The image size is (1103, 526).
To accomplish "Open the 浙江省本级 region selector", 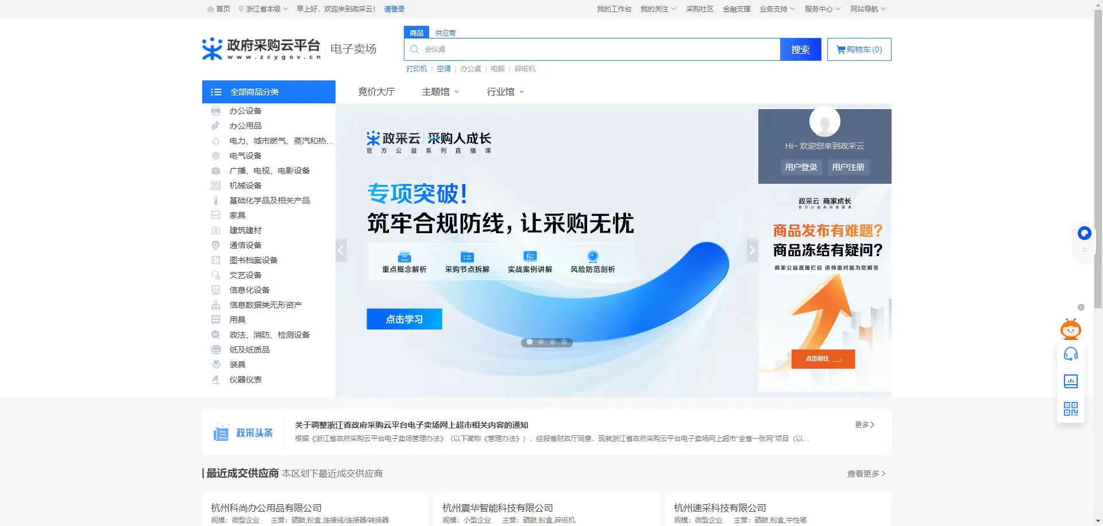I will (x=264, y=9).
